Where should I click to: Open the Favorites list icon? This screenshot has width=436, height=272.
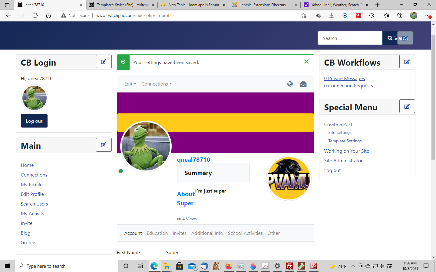tap(386, 15)
